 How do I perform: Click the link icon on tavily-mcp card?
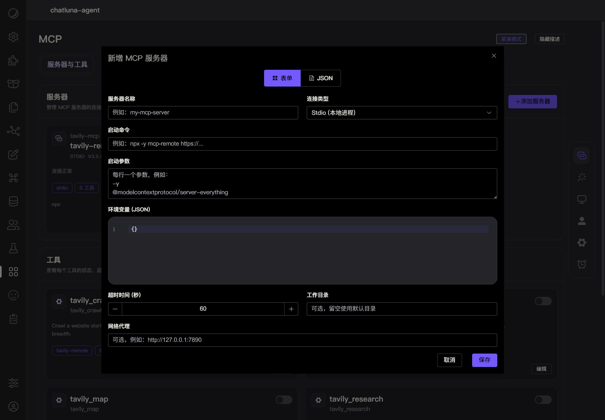[x=59, y=139]
